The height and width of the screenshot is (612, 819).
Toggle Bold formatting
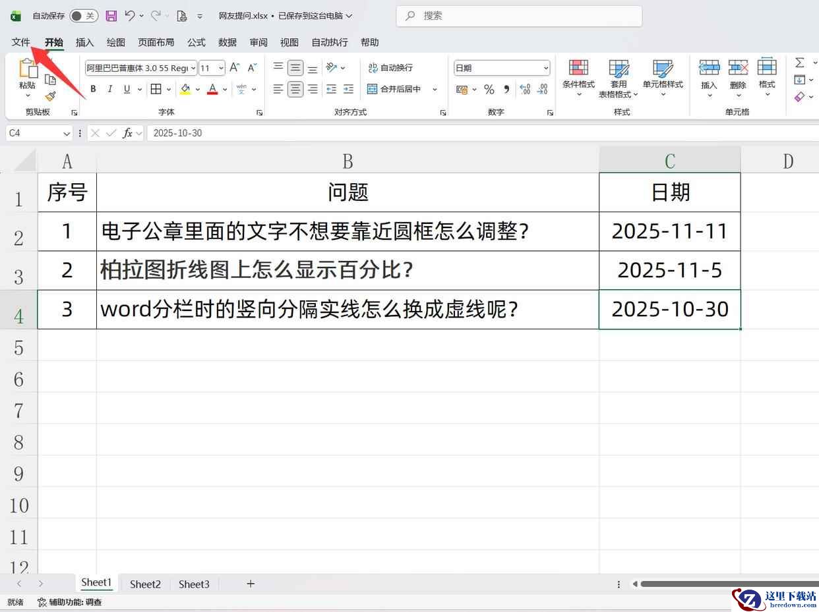tap(93, 89)
